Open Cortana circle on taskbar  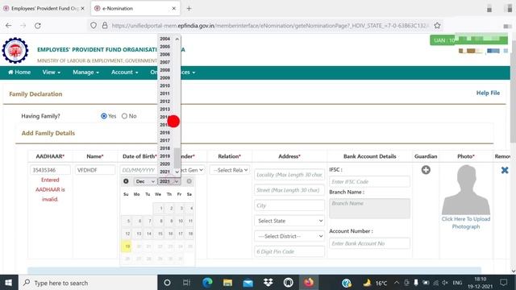pyautogui.click(x=167, y=283)
